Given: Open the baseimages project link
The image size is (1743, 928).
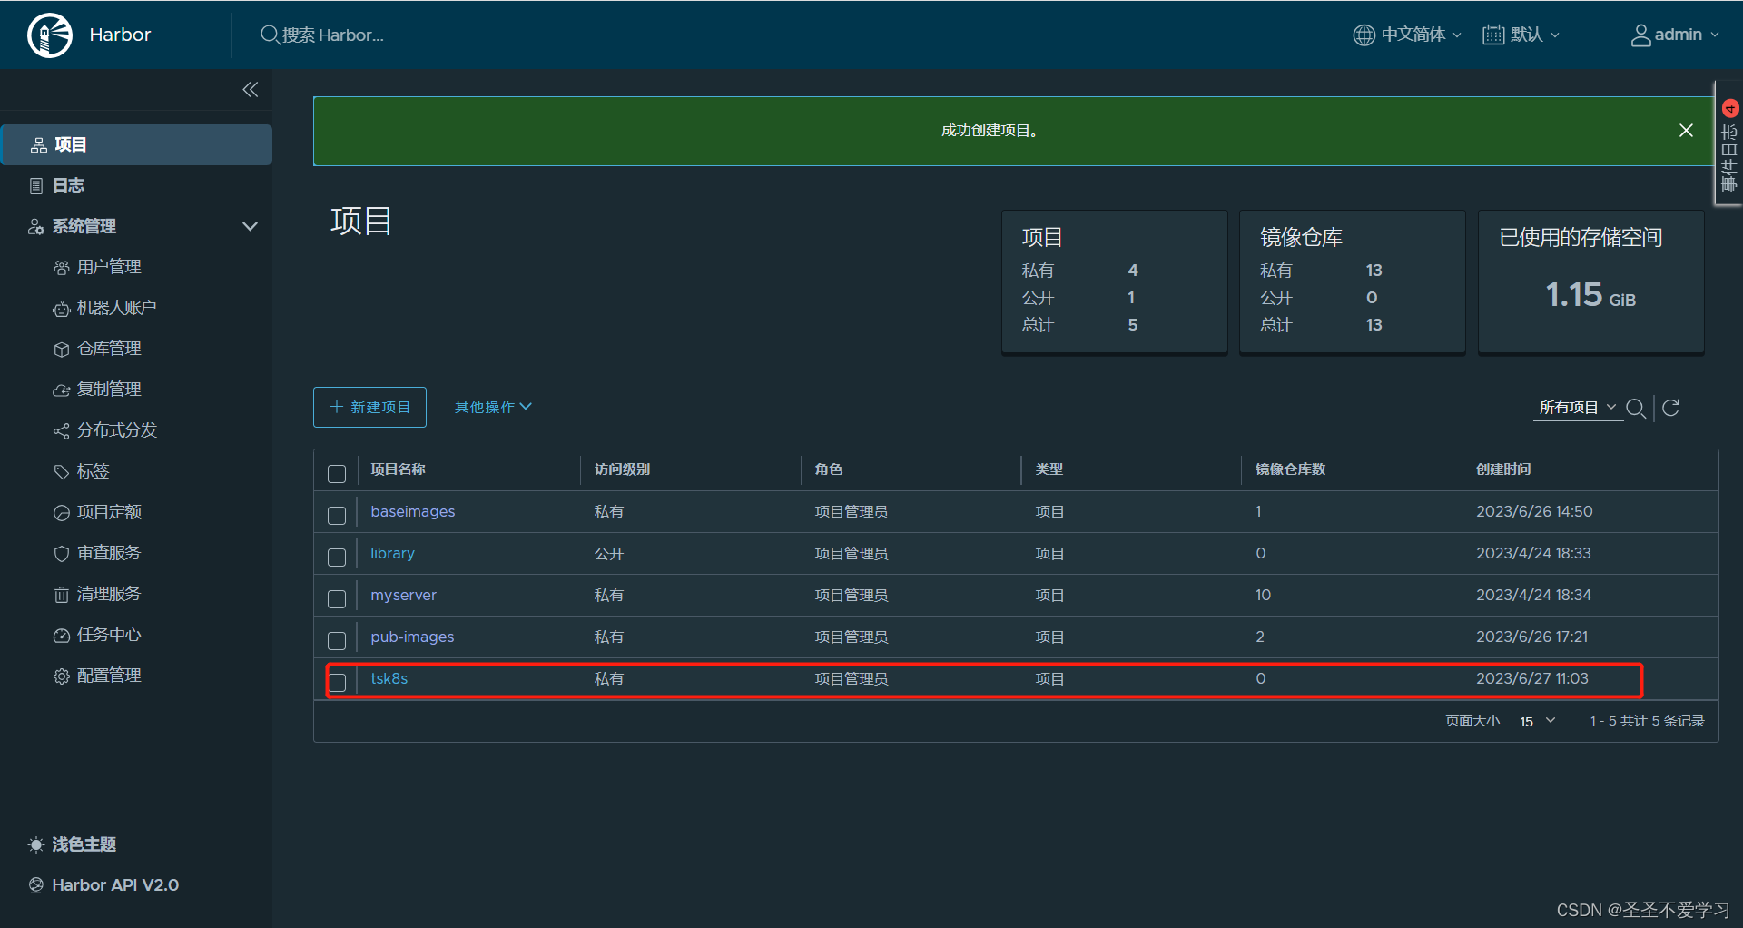Looking at the screenshot, I should (413, 512).
